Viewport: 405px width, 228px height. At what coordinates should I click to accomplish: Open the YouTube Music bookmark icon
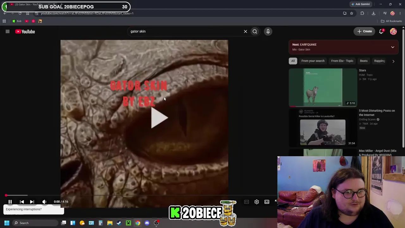[x=33, y=21]
